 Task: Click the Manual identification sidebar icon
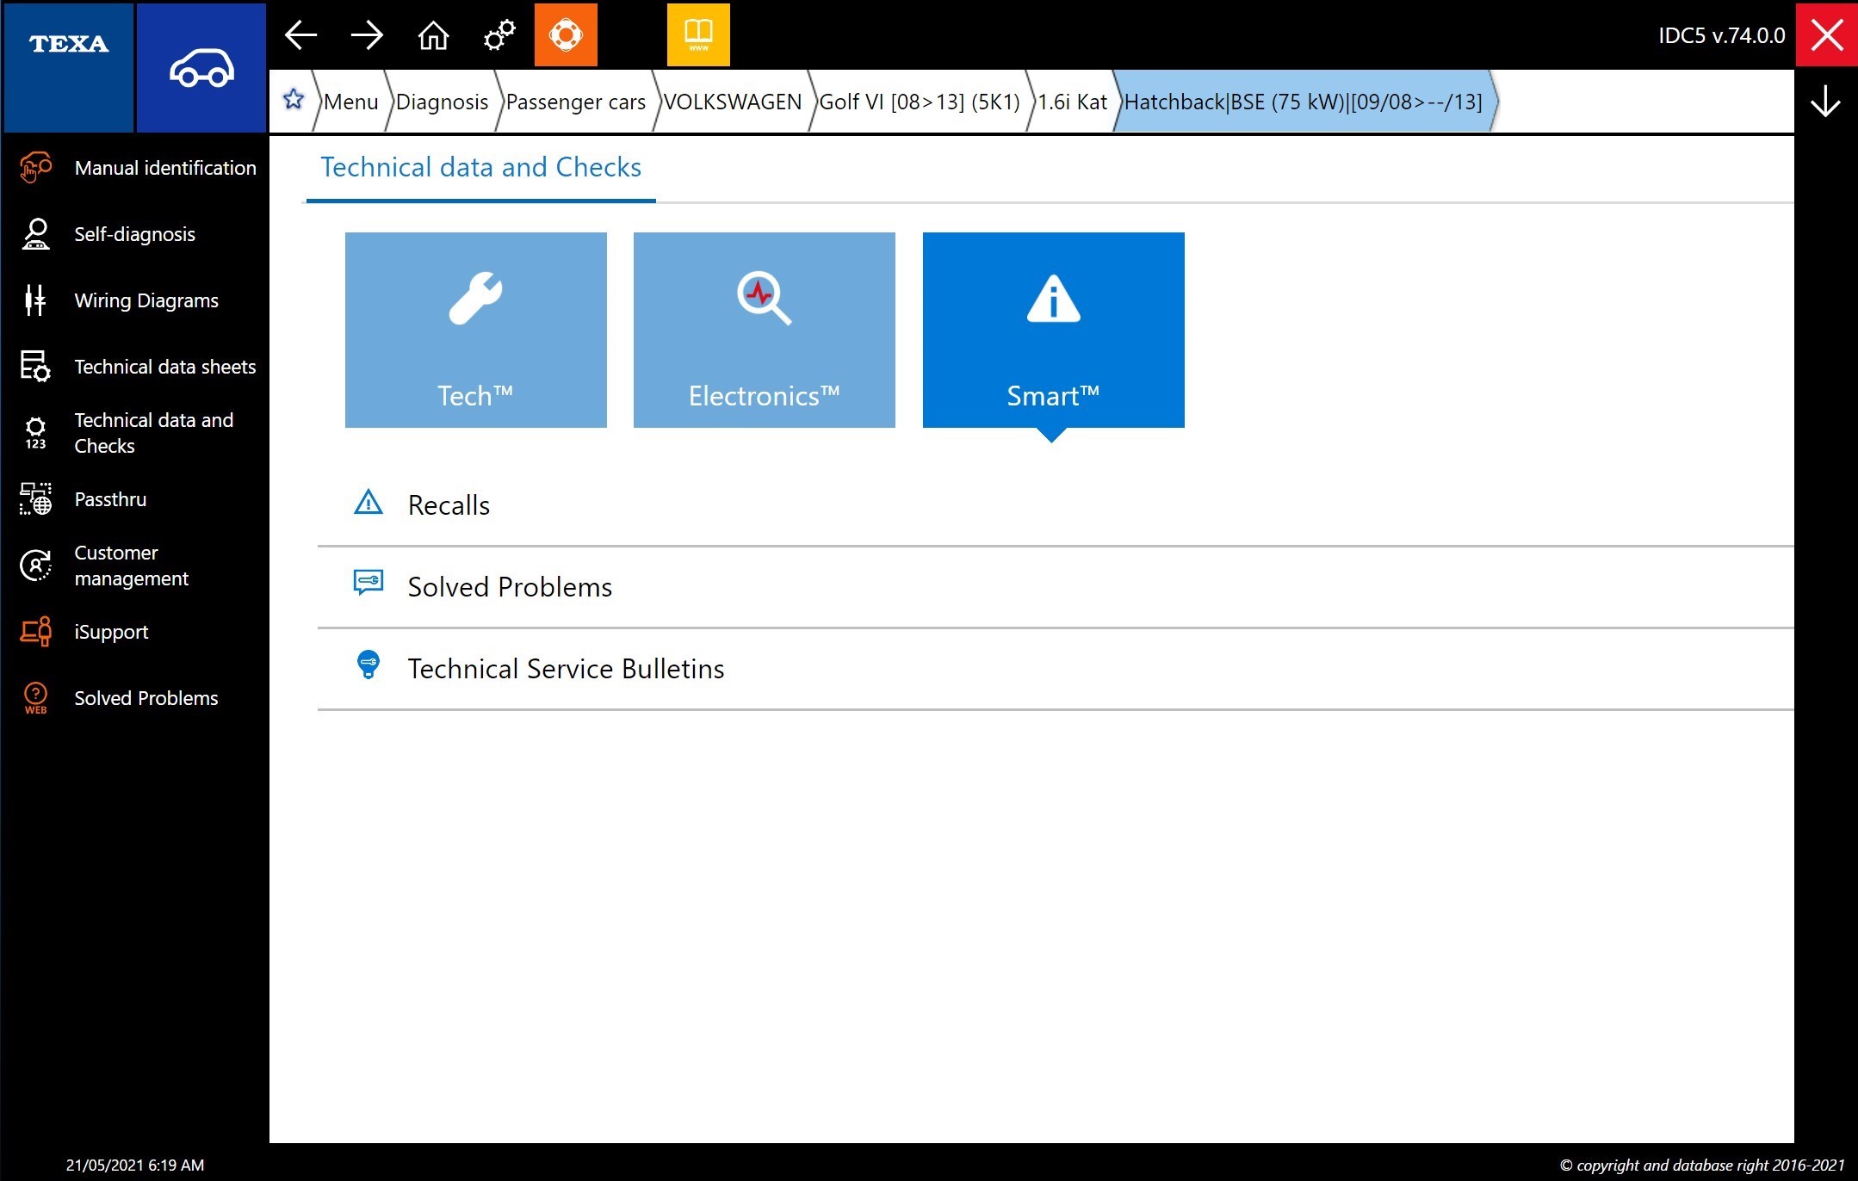35,167
